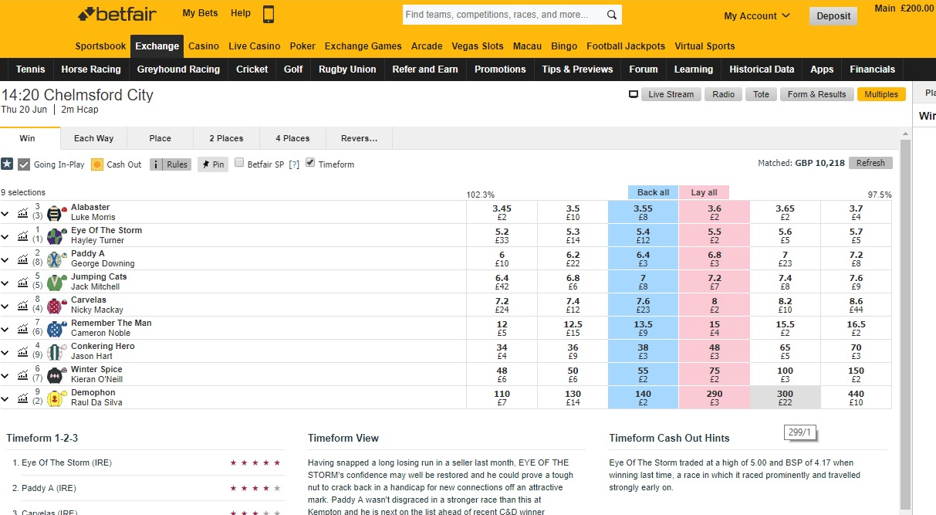Click the Refresh button
936x515 pixels.
870,163
